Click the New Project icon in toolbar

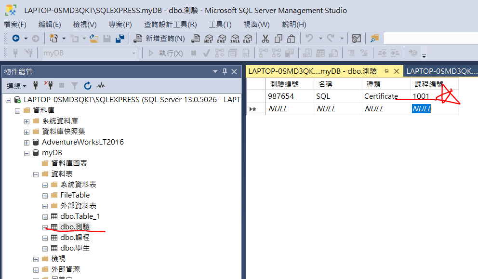pos(54,39)
